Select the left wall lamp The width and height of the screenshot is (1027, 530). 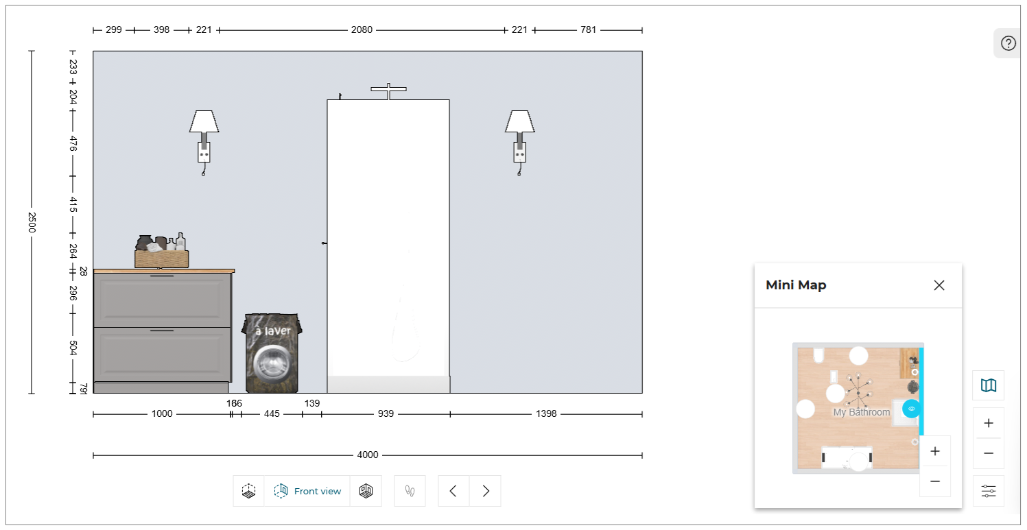204,143
